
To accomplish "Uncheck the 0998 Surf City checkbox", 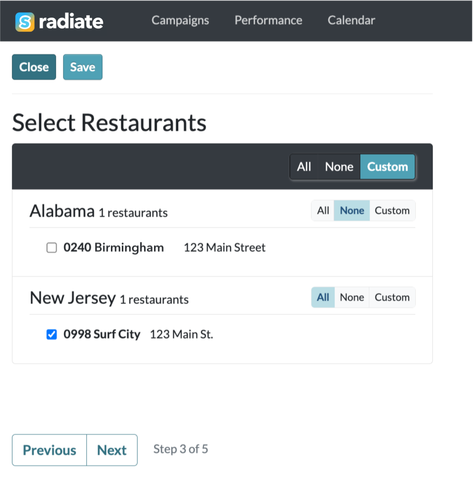I will click(x=52, y=334).
